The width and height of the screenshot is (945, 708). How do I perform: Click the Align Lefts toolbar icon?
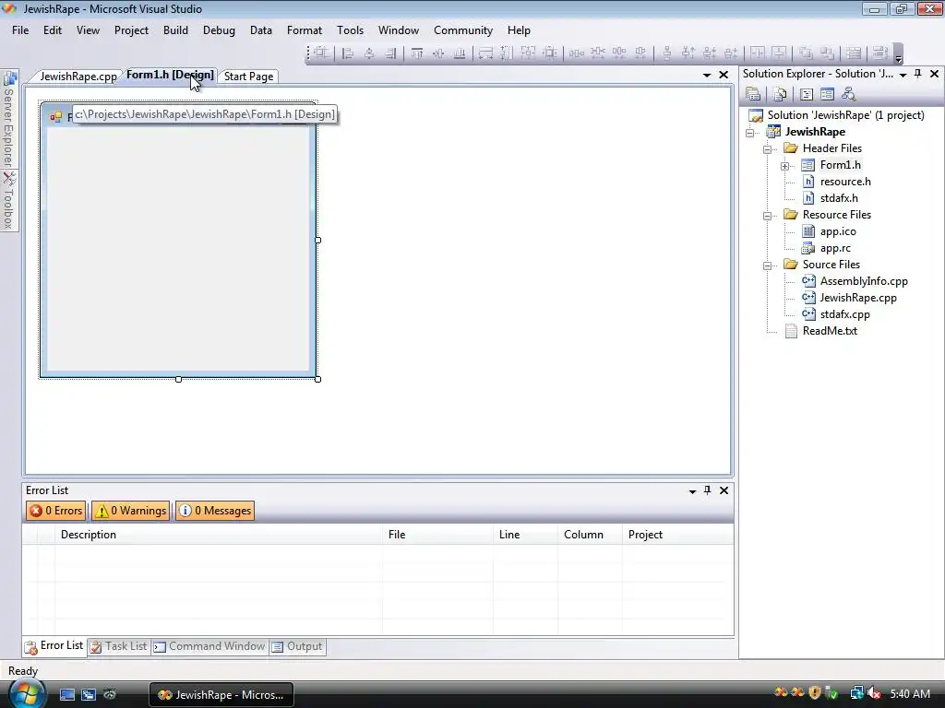348,53
